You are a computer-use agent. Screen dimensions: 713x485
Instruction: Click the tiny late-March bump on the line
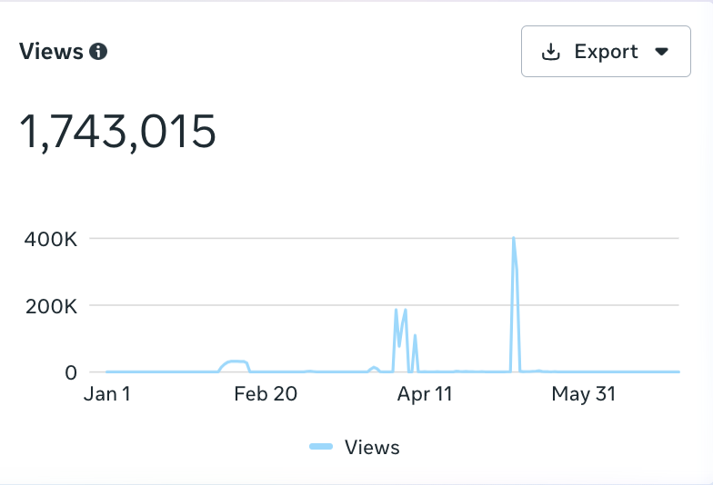point(374,368)
